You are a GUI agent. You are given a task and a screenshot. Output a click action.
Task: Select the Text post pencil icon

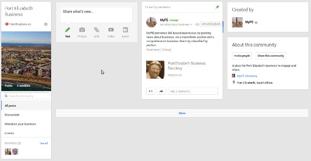68,30
